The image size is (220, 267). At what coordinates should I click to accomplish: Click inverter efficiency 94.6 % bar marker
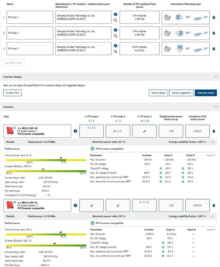(43, 169)
